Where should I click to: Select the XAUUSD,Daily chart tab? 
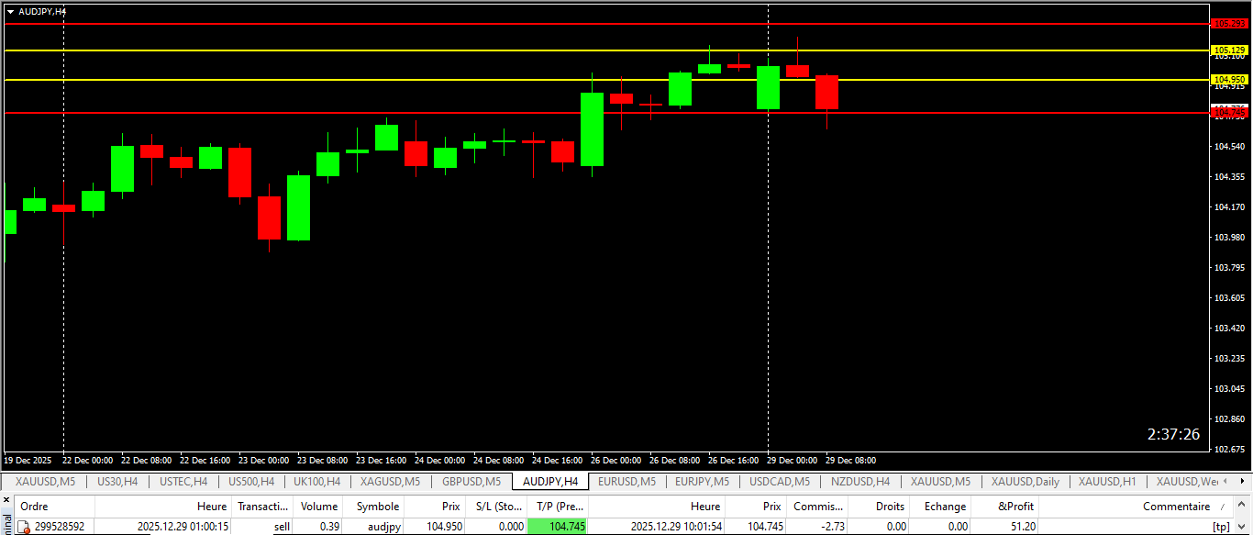pos(1025,482)
